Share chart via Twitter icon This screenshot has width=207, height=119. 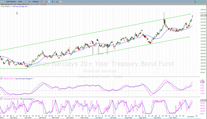tap(49, 2)
